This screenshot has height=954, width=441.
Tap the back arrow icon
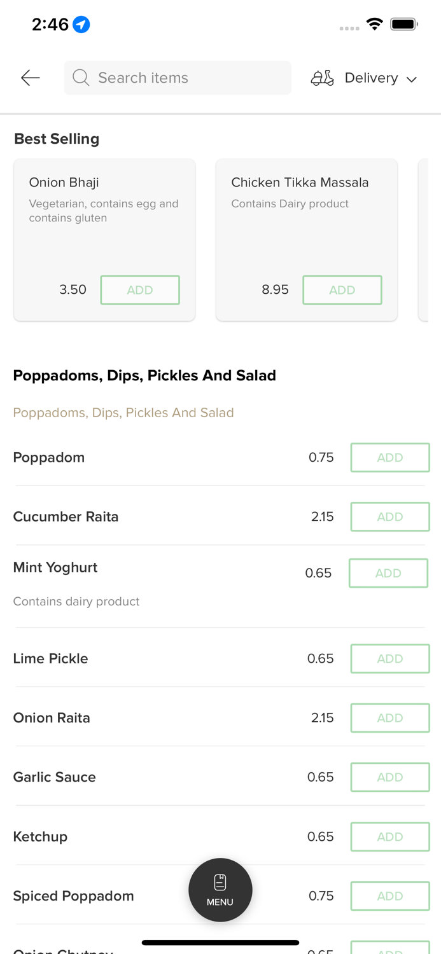coord(30,78)
